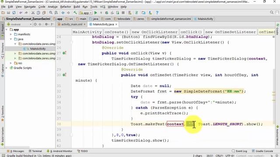Click the Undo arrow in toolbar
280x157 pixels.
point(21,13)
